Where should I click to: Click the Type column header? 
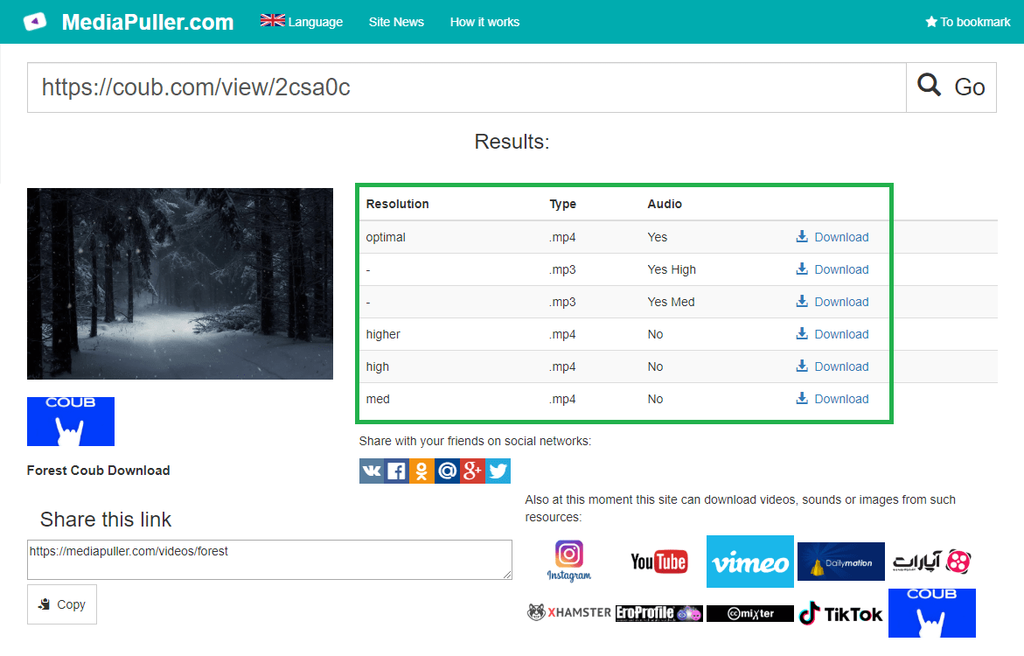tap(562, 204)
